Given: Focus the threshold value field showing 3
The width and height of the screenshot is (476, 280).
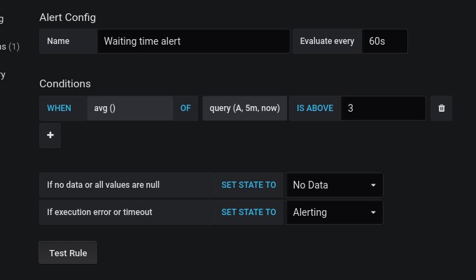Looking at the screenshot, I should tap(383, 108).
